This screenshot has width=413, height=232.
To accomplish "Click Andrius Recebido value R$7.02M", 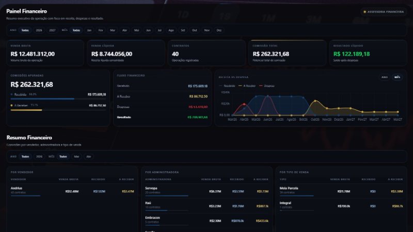I will (99, 191).
